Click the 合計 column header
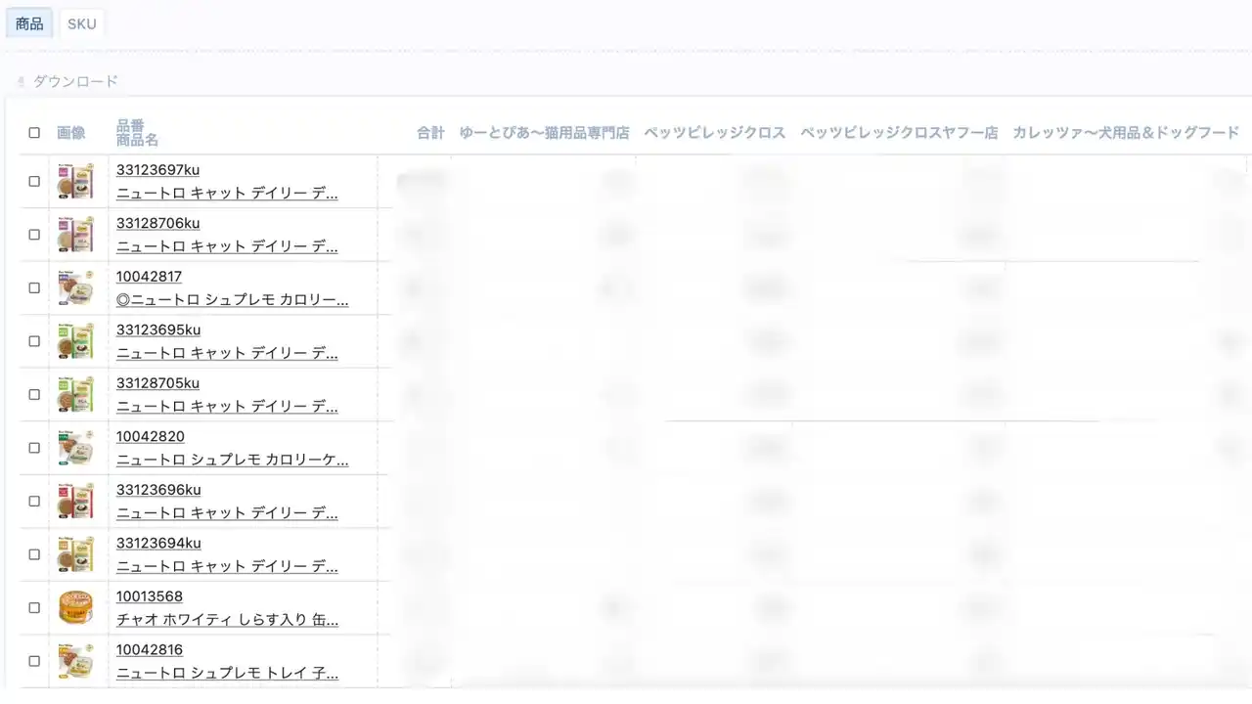1252x704 pixels. 430,133
